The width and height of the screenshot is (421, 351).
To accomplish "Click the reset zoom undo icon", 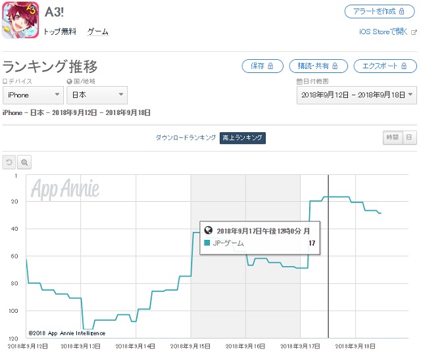I will pyautogui.click(x=9, y=162).
